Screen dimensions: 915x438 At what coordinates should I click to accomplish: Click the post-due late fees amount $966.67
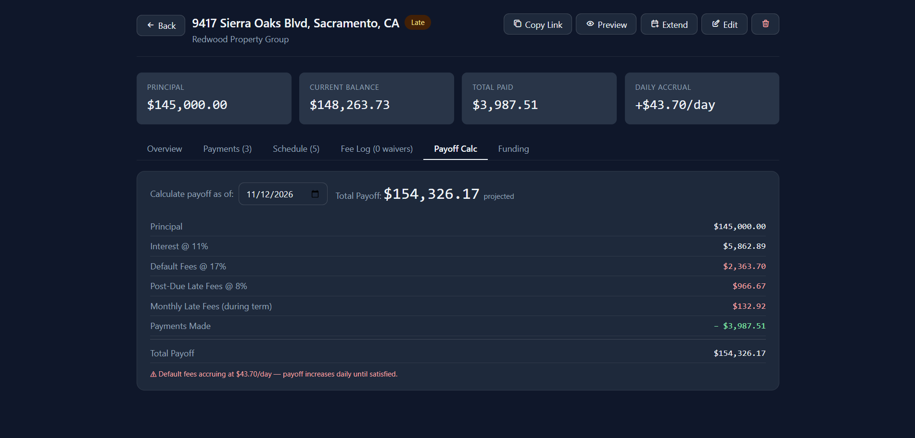click(749, 286)
